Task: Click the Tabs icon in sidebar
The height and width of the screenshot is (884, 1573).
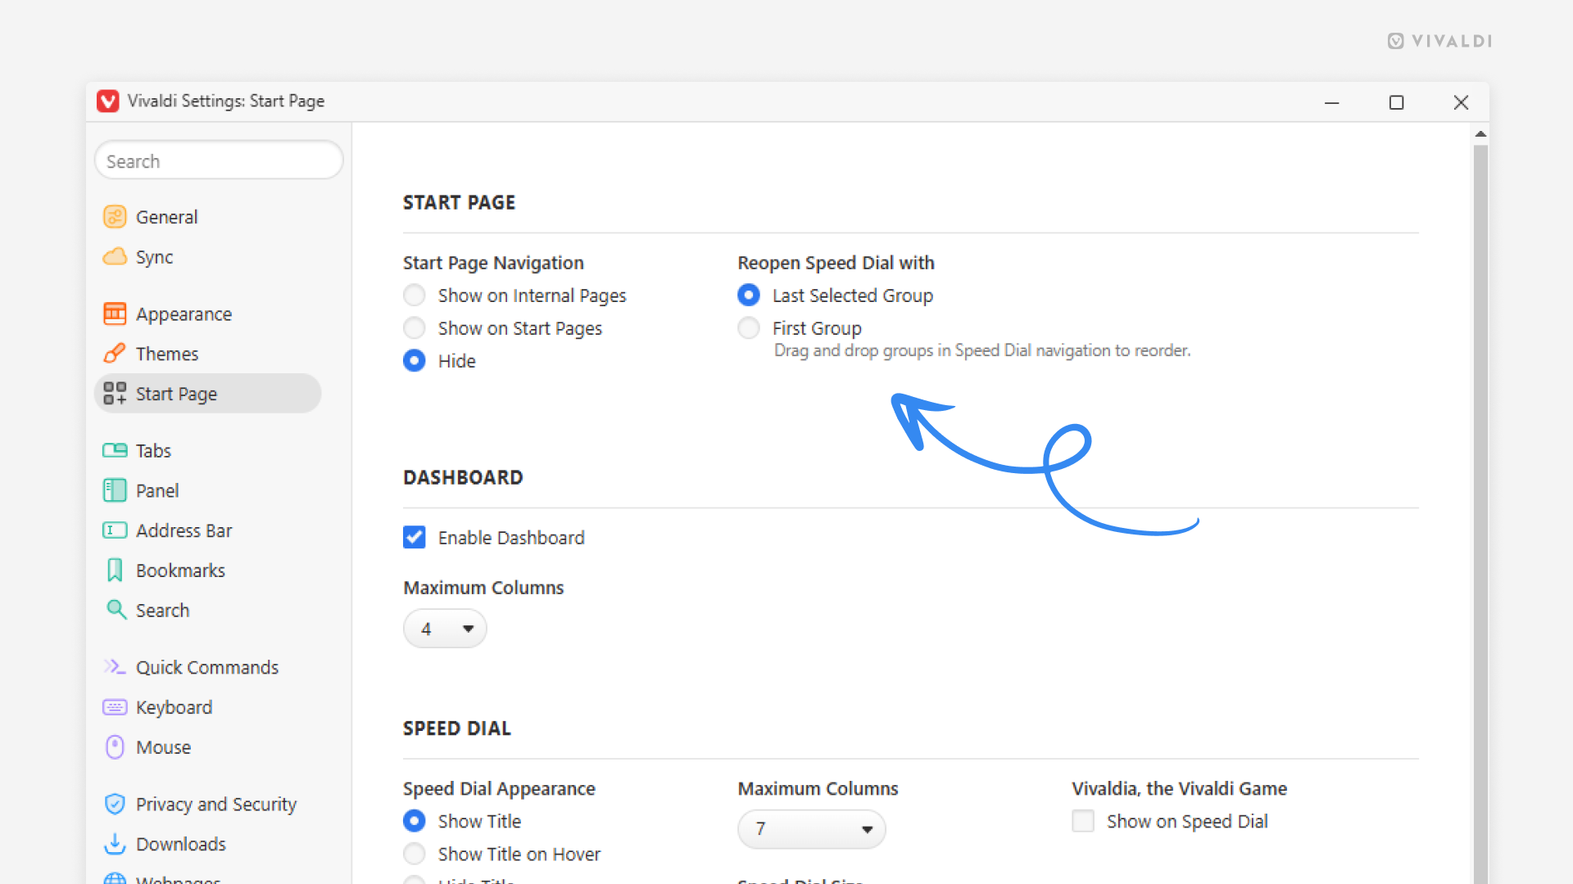Action: point(115,450)
